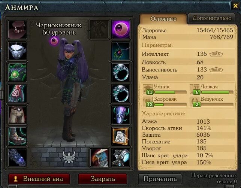Open the Основные stats tab
Screen dimensions: 241x188
click(163, 19)
